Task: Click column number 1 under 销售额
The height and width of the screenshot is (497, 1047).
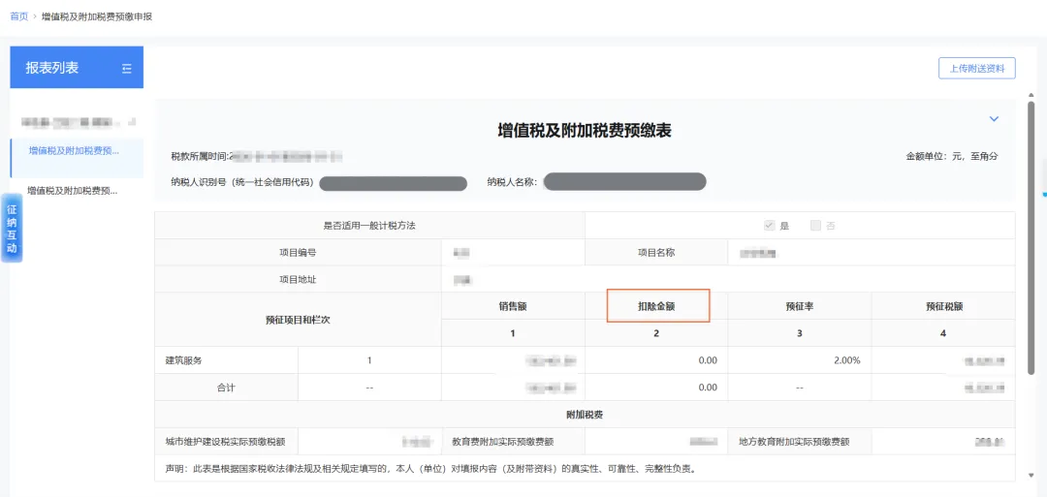Action: coord(513,333)
